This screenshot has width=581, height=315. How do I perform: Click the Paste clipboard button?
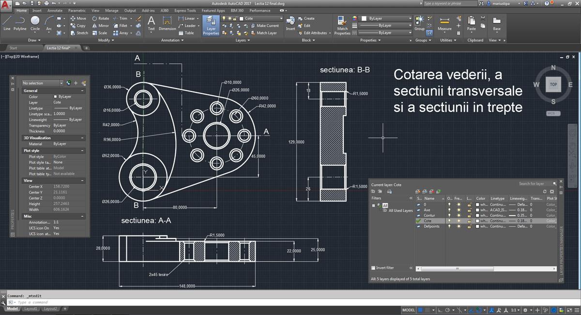[471, 23]
